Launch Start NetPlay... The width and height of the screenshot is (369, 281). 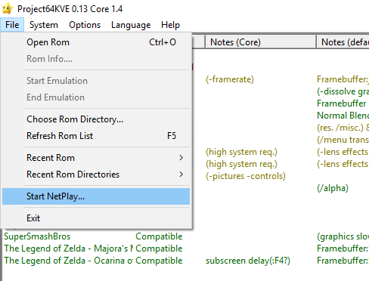(x=96, y=196)
